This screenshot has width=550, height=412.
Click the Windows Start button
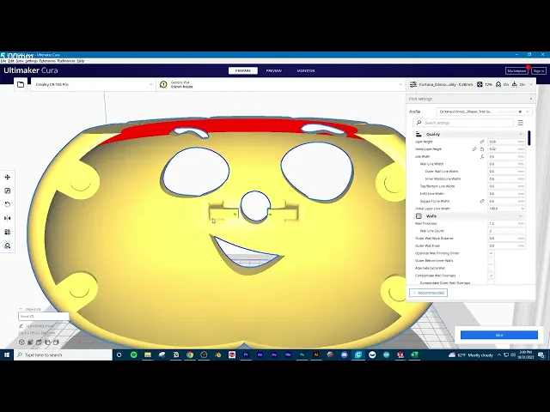coord(7,354)
